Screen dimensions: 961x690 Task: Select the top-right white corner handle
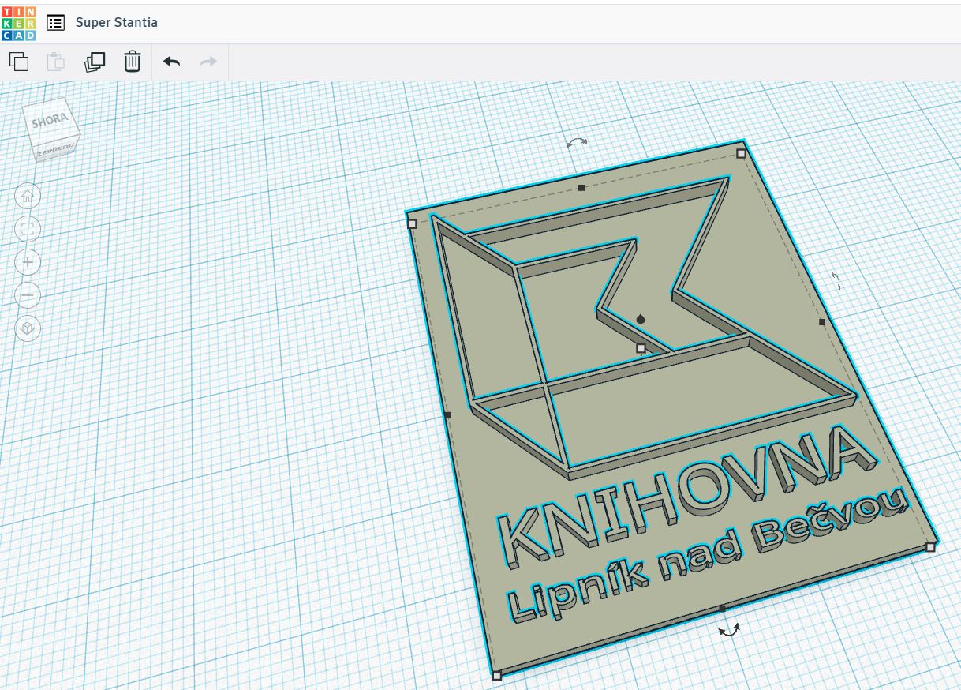741,153
